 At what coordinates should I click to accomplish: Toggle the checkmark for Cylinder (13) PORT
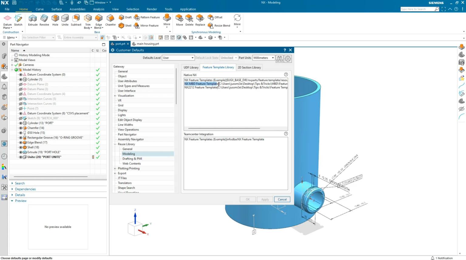[98, 123]
